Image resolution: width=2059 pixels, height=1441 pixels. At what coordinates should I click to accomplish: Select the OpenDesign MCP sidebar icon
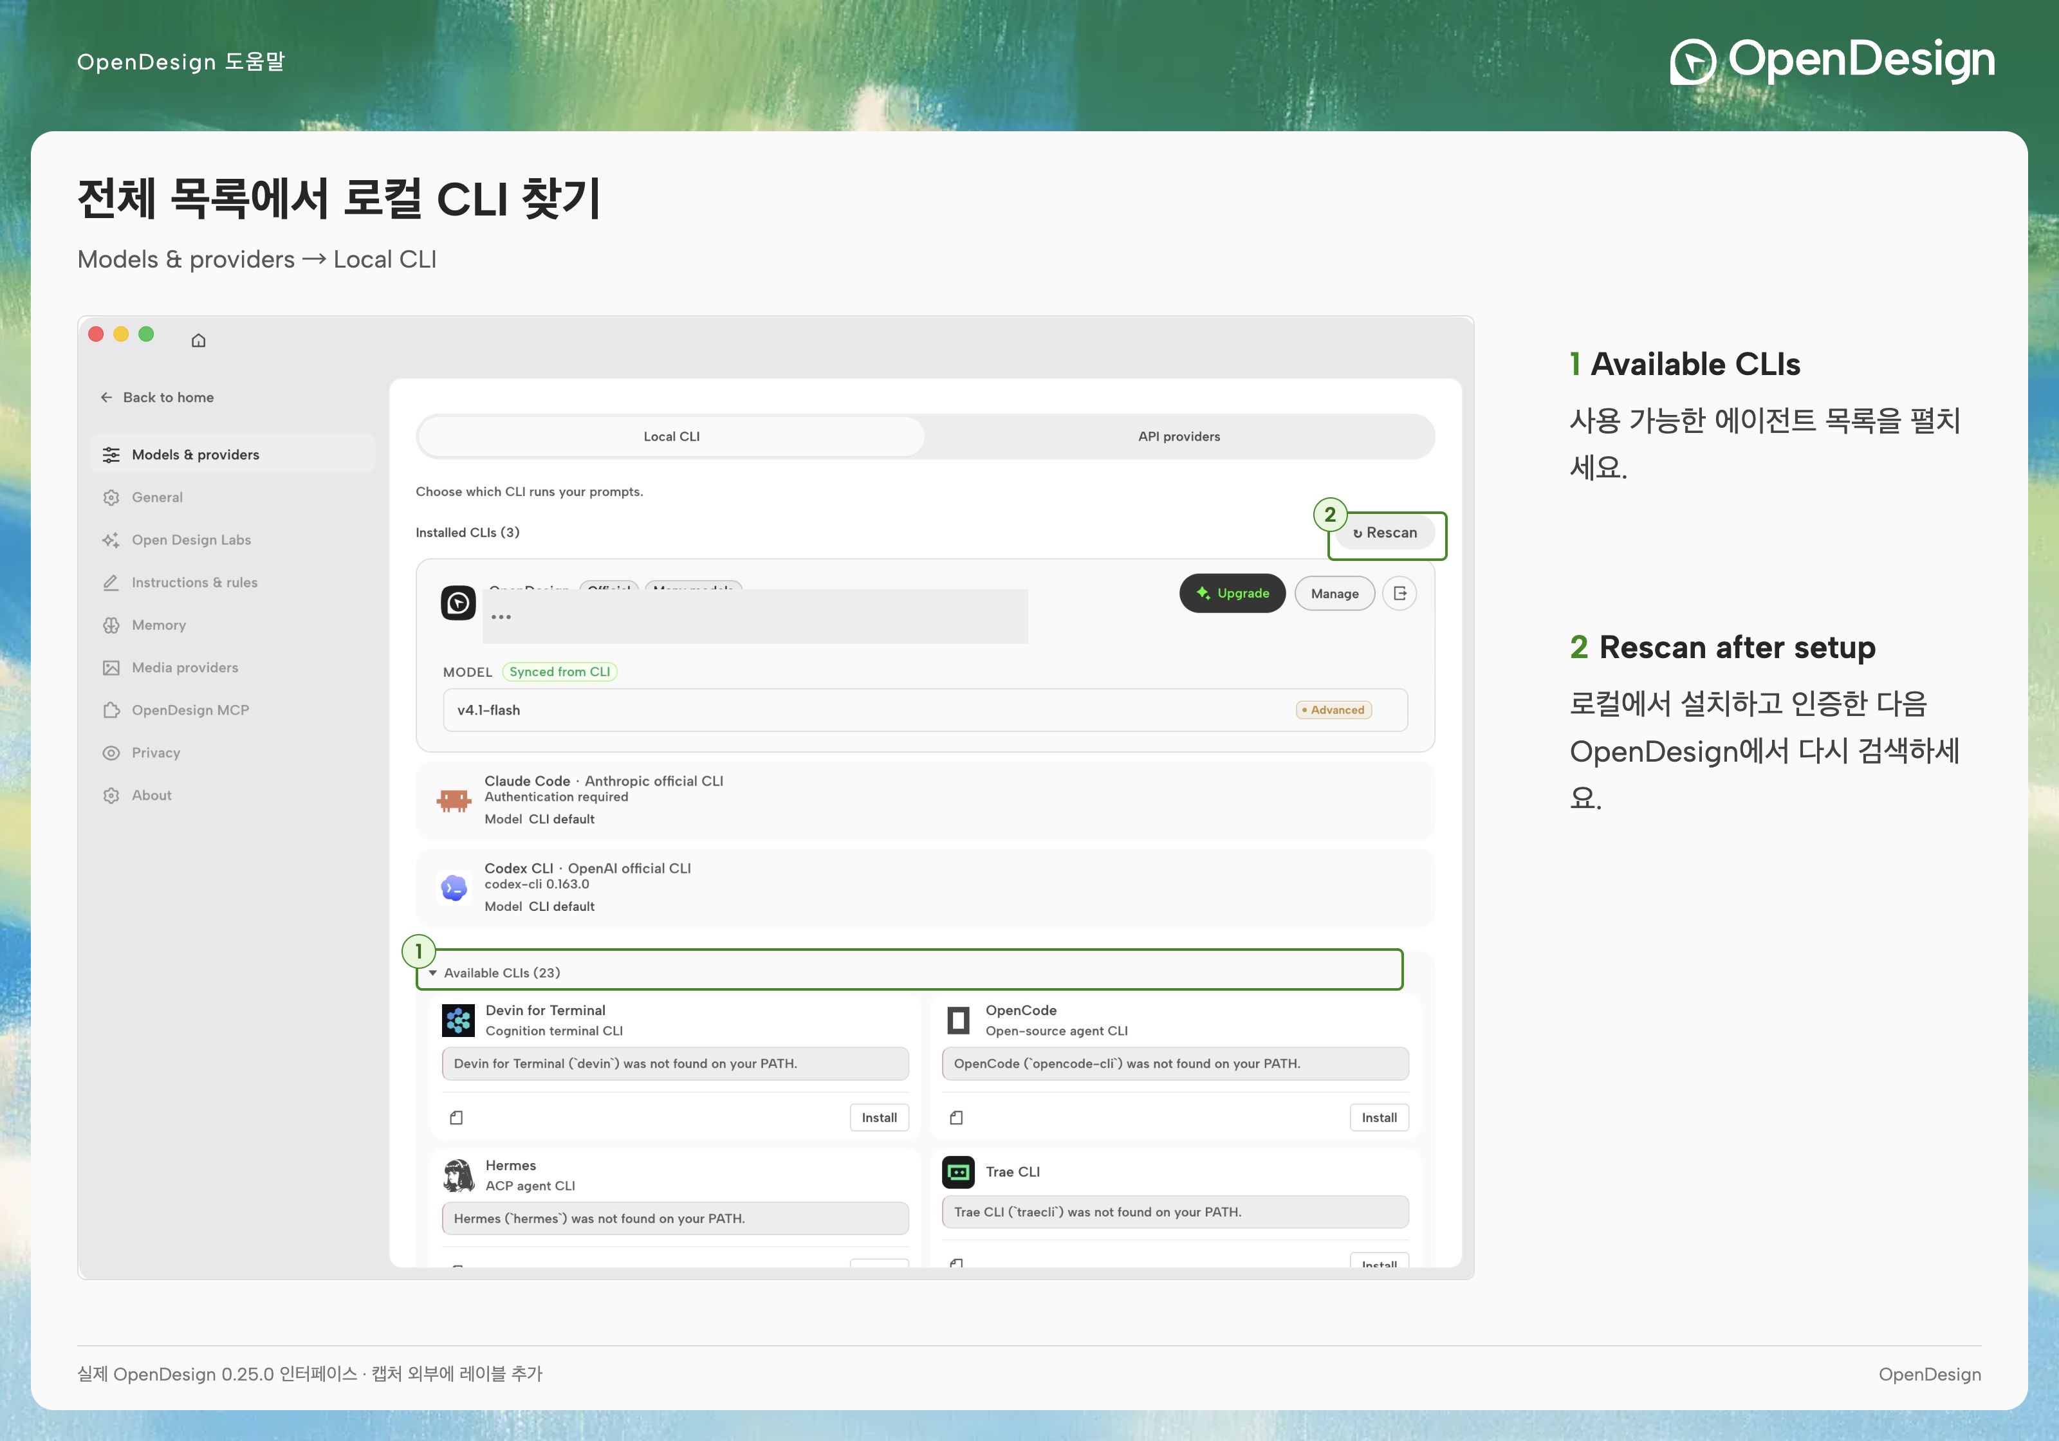pyautogui.click(x=111, y=710)
